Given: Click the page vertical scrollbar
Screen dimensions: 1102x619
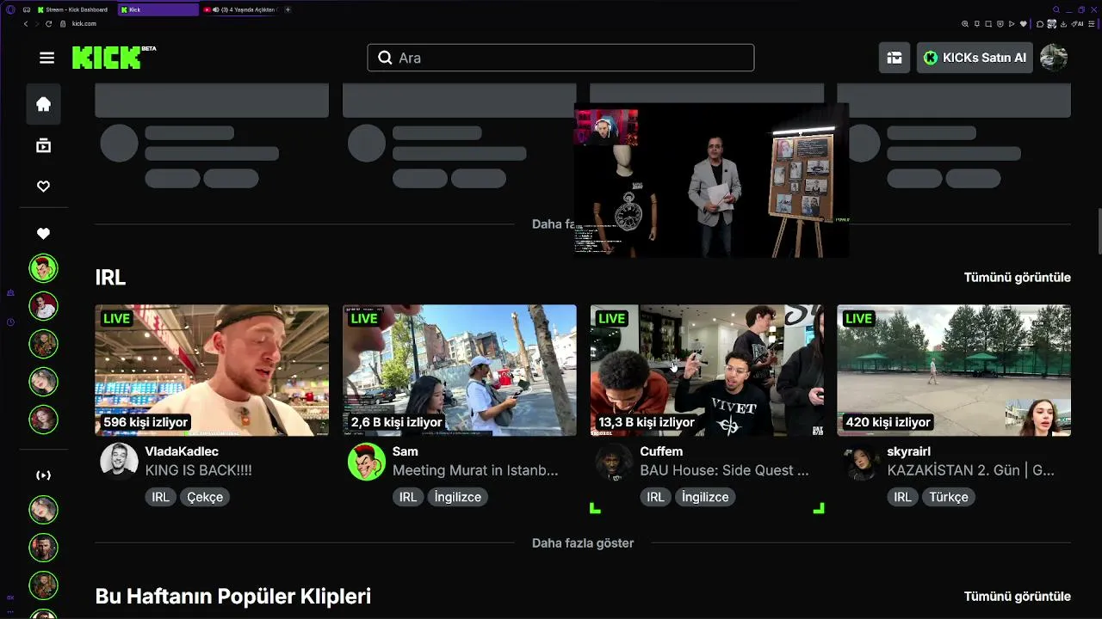Looking at the screenshot, I should (1099, 230).
